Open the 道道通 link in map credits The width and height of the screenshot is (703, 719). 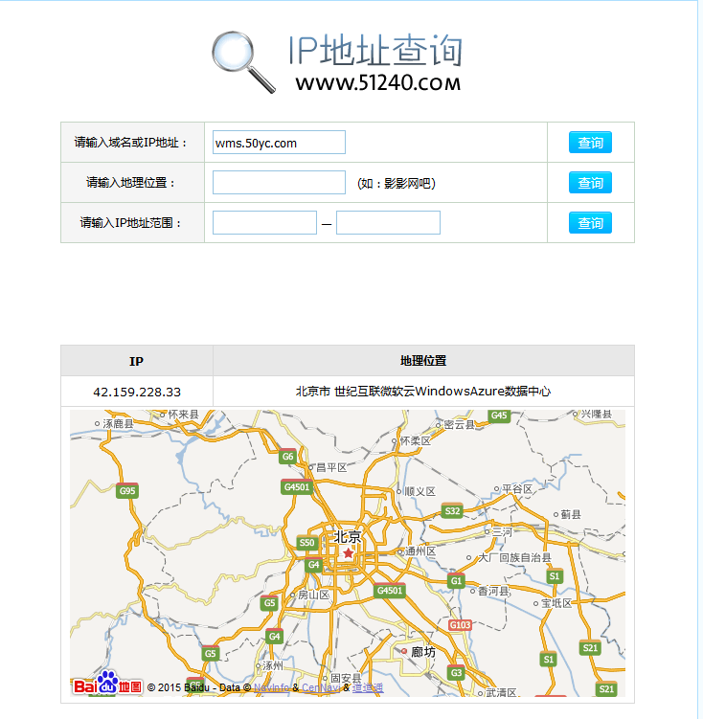368,687
